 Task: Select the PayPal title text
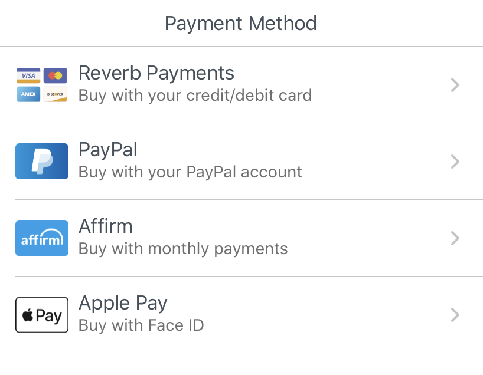click(108, 150)
